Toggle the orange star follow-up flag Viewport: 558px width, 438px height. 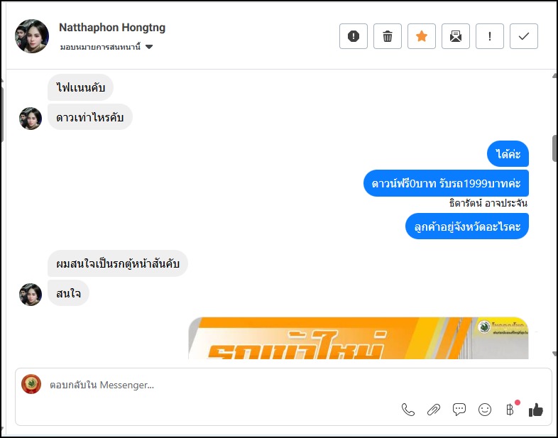click(x=422, y=36)
